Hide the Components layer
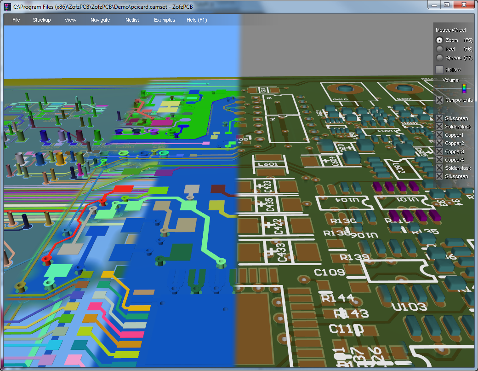The height and width of the screenshot is (371, 478). click(x=439, y=100)
